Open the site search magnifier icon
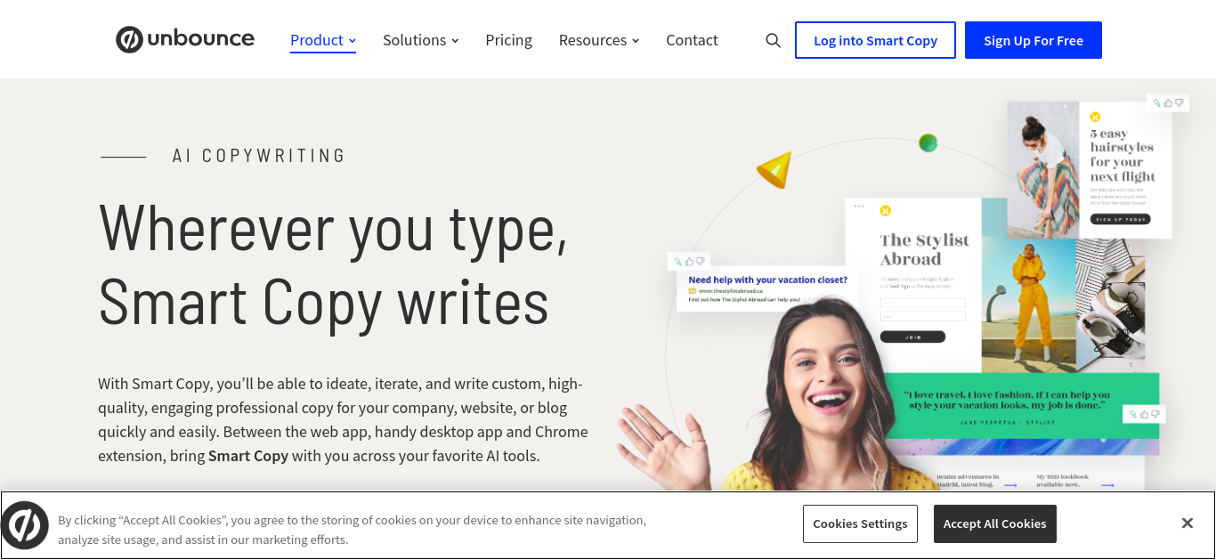This screenshot has width=1216, height=560. pyautogui.click(x=774, y=41)
